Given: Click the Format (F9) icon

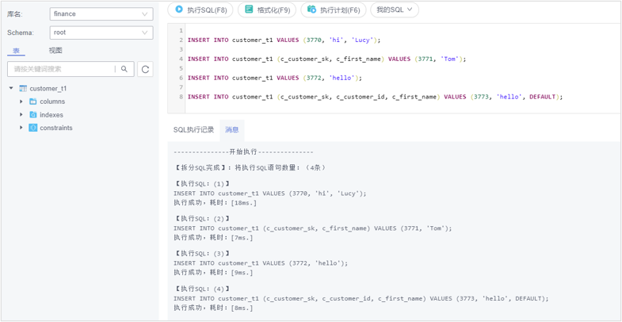Looking at the screenshot, I should coord(249,10).
